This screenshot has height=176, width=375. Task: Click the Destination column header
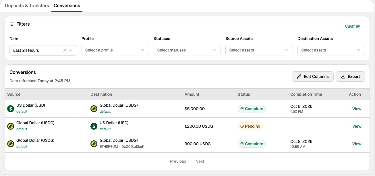point(101,94)
